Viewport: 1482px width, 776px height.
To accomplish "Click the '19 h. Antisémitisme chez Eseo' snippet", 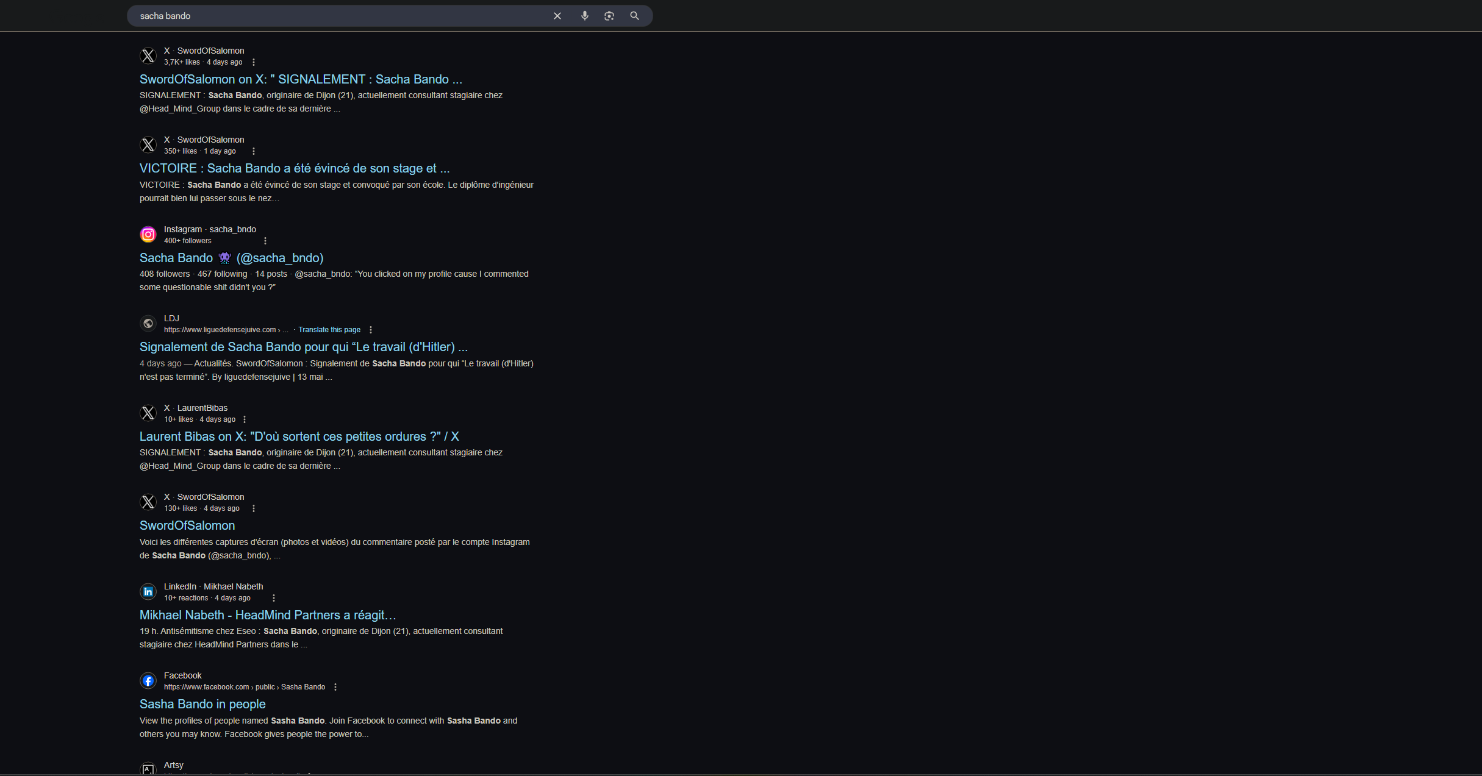I will pos(321,638).
